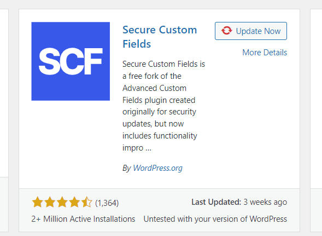Click the second gold rating star

tap(50, 202)
